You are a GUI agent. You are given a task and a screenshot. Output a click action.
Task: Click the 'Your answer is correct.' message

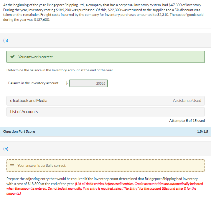(36, 57)
